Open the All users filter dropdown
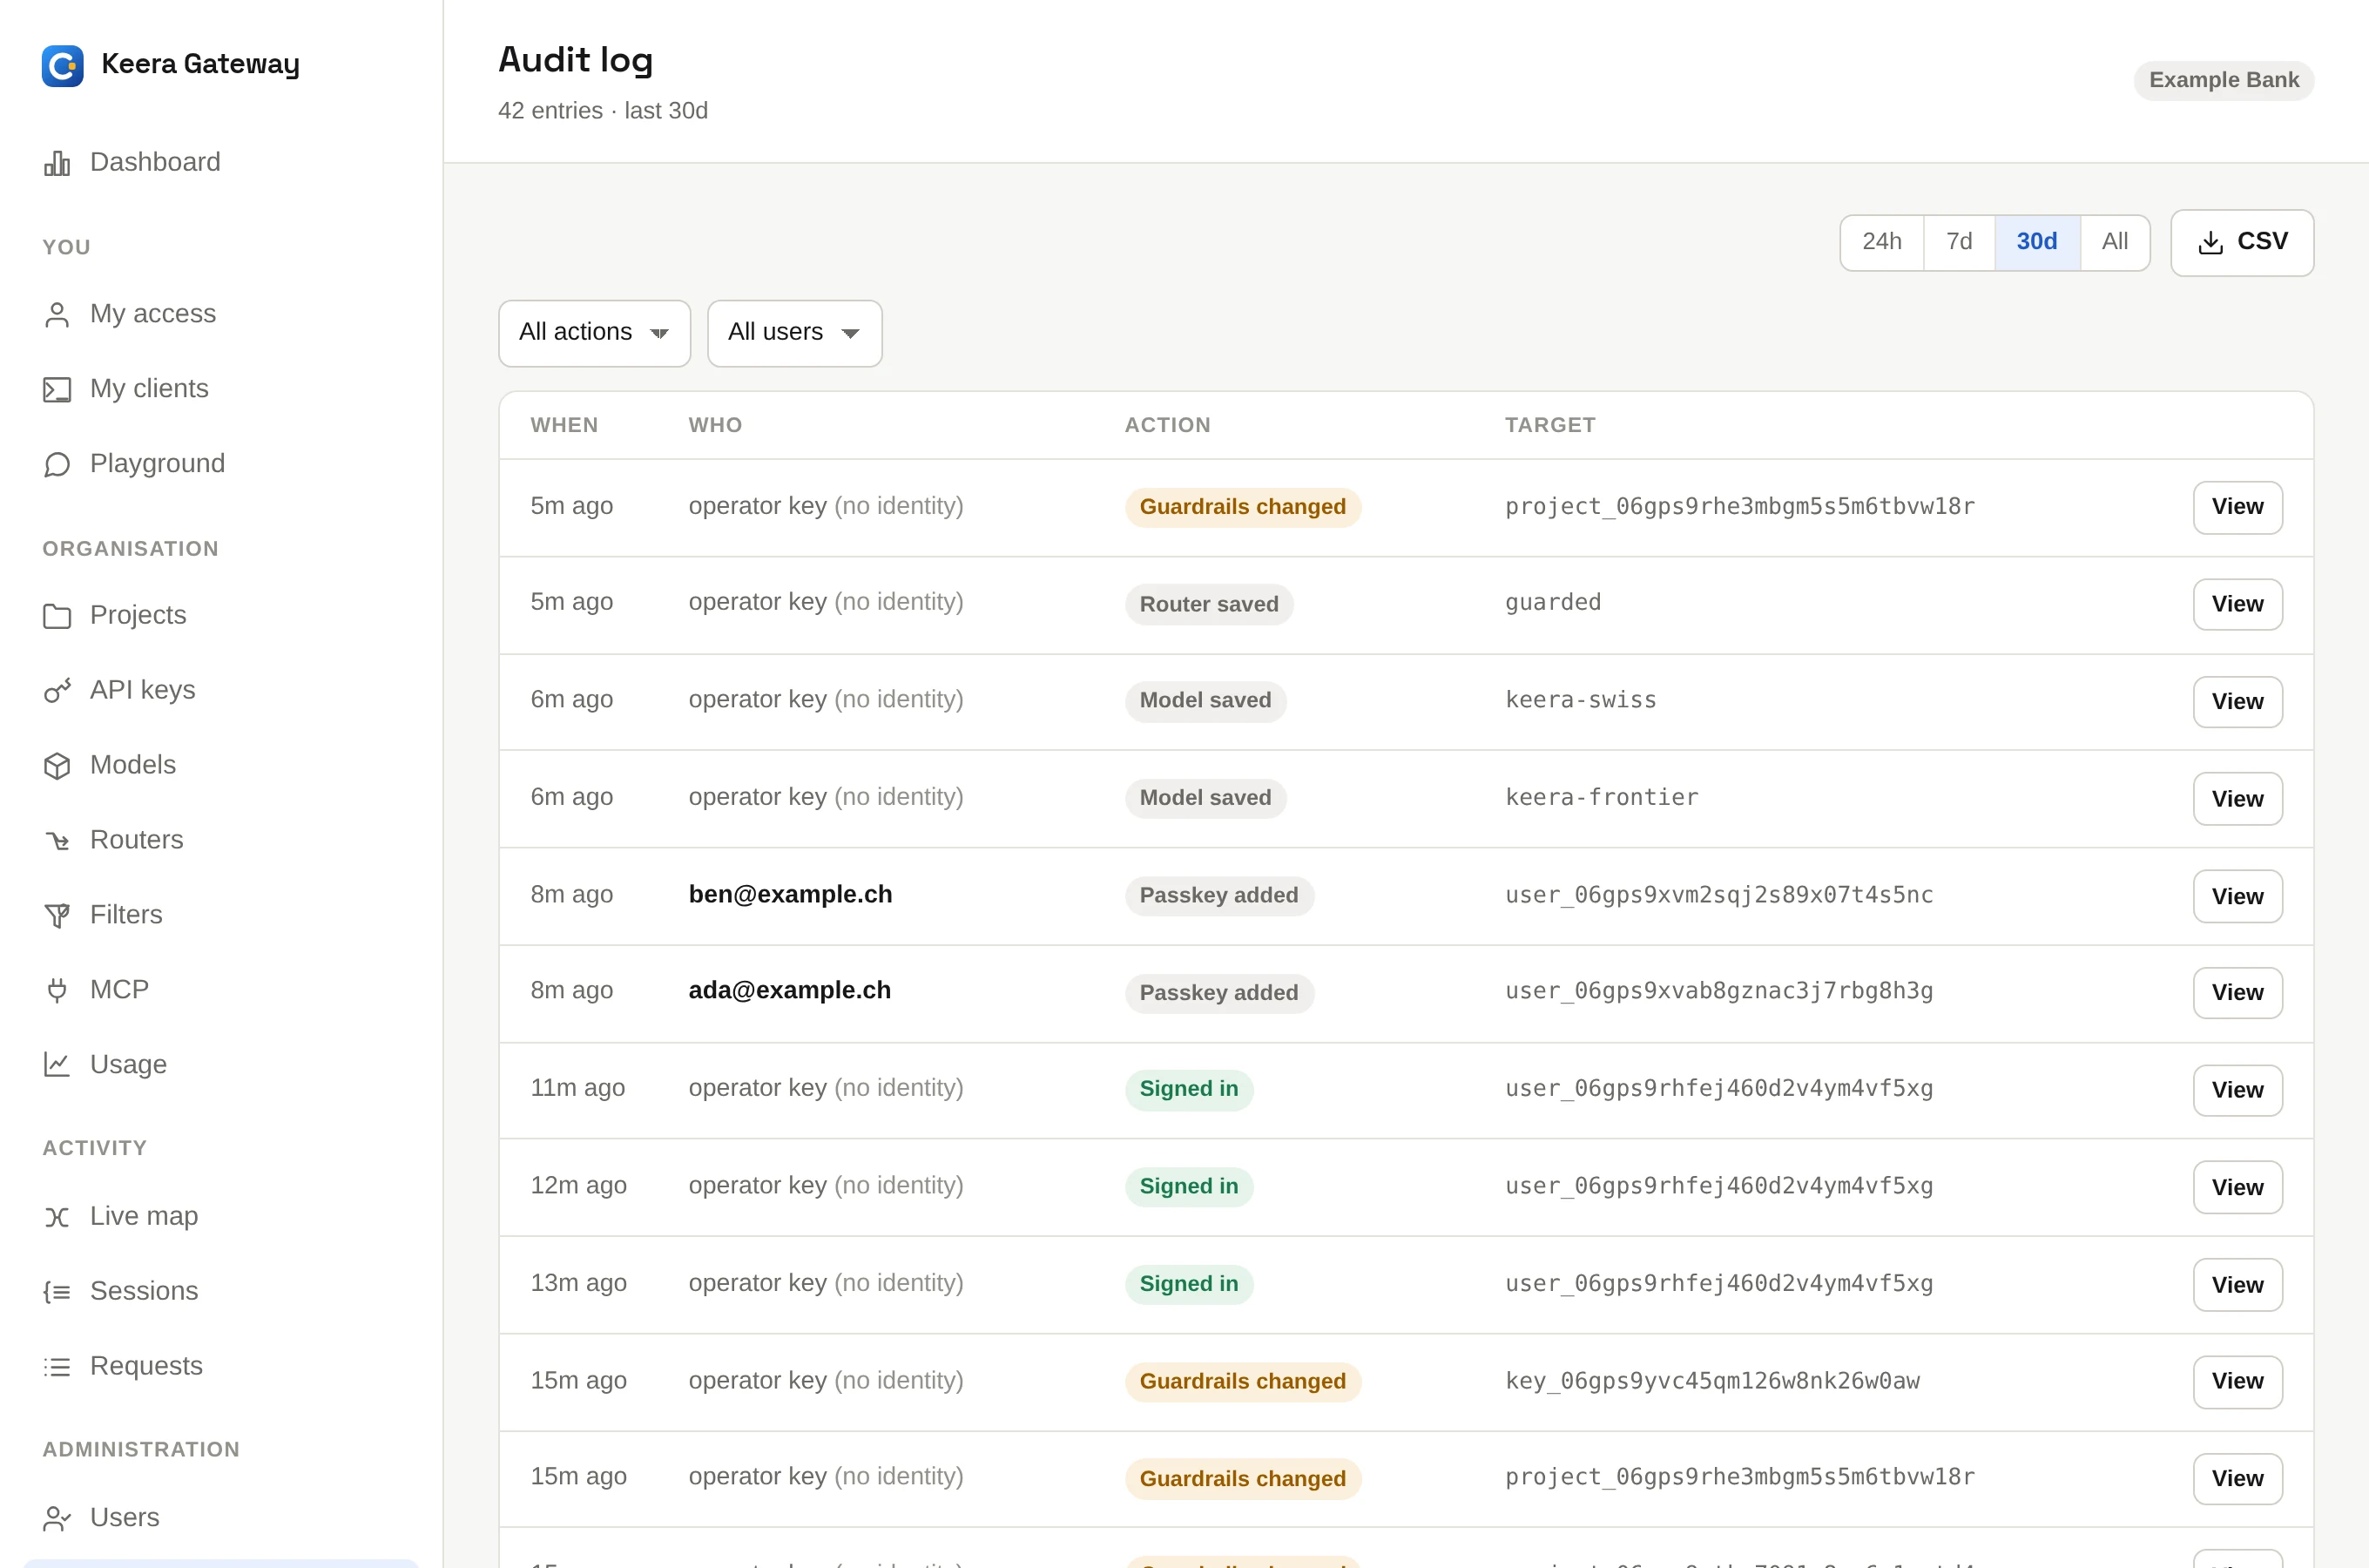This screenshot has width=2369, height=1568. [x=793, y=333]
